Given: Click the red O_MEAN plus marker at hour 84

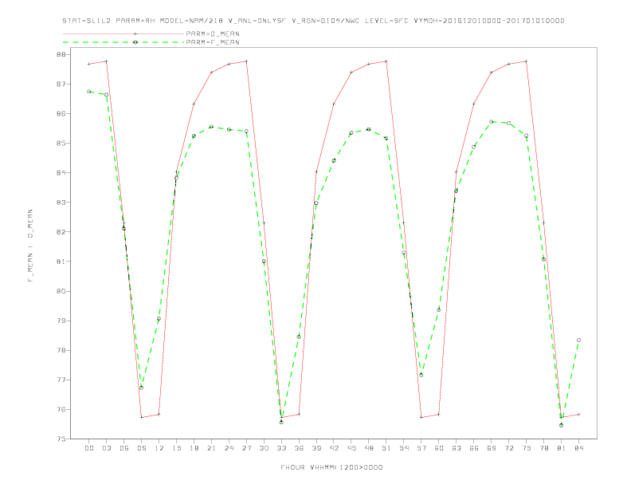Looking at the screenshot, I should [578, 415].
